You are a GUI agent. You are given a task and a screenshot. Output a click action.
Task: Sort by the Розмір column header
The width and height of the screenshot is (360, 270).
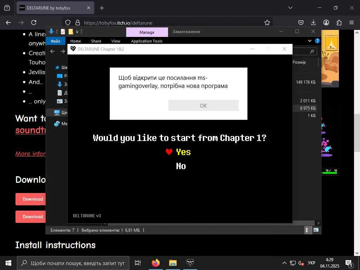click(299, 62)
